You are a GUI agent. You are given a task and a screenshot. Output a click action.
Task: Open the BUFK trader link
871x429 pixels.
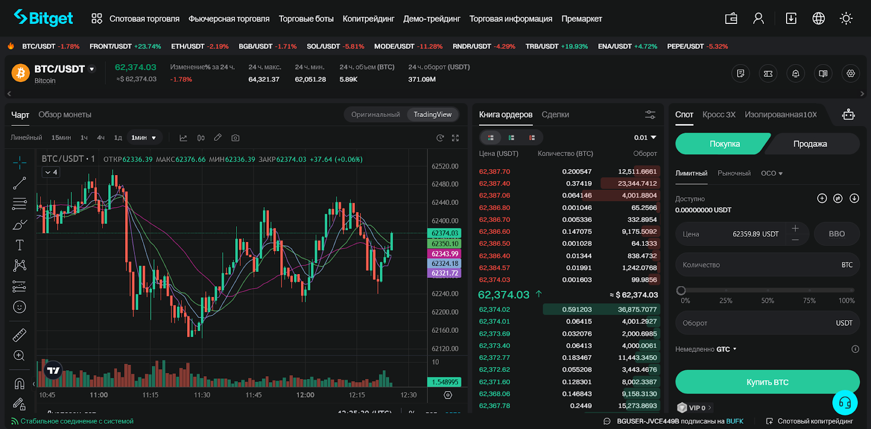pos(734,421)
